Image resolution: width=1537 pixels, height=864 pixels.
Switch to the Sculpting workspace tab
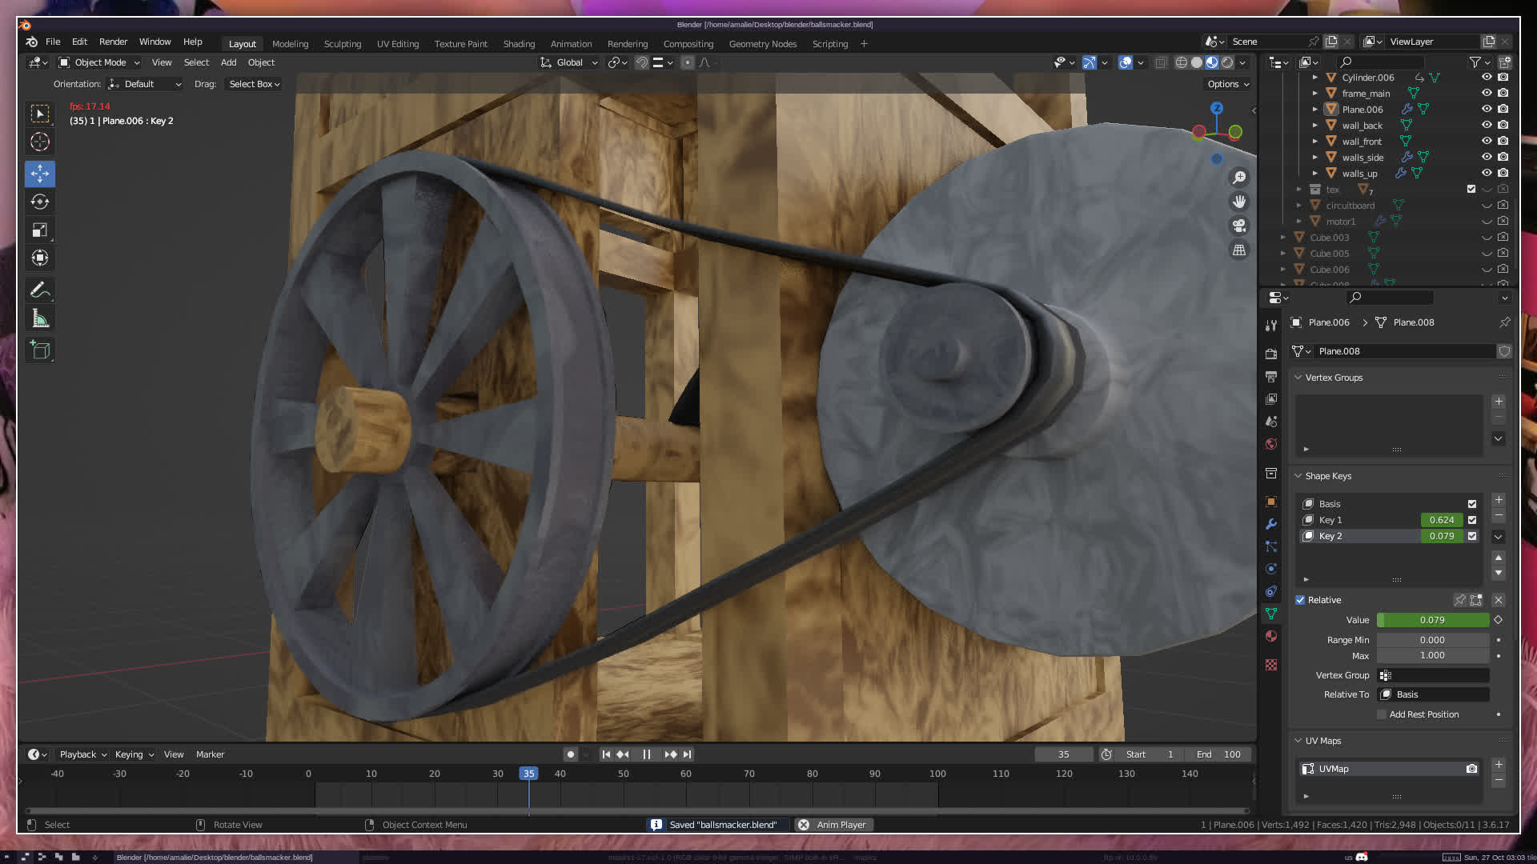[x=342, y=44]
